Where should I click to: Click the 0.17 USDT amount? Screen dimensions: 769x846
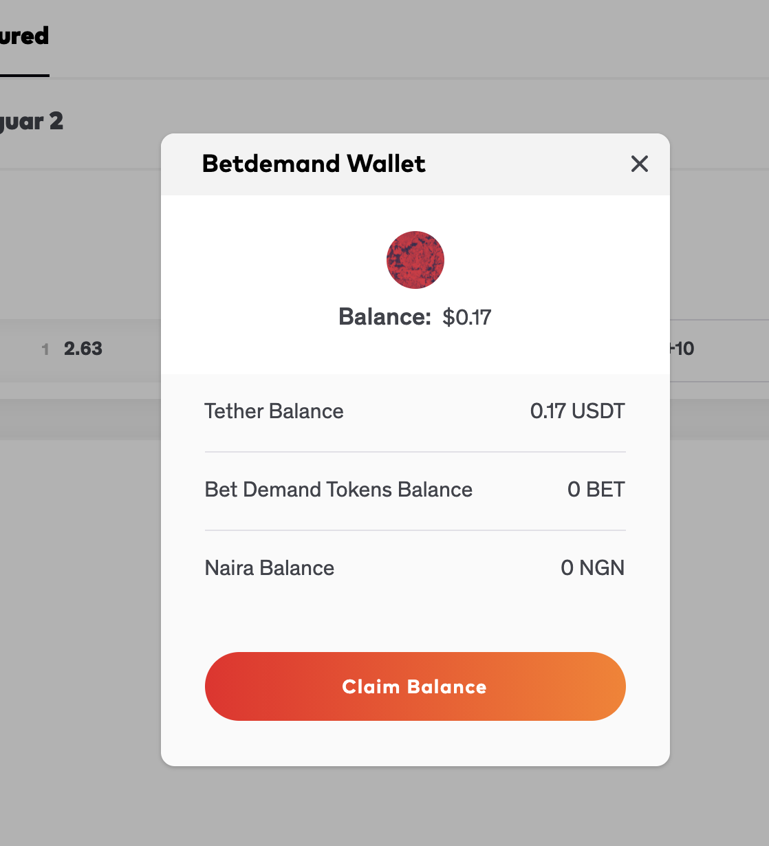tap(578, 411)
